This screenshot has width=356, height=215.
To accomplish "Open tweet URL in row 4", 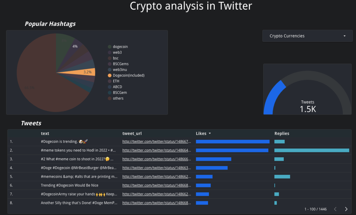I will pos(156,168).
